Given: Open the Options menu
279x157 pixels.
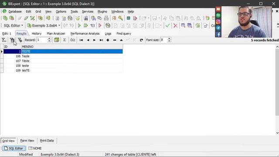Looking at the screenshot, I should point(61,12).
